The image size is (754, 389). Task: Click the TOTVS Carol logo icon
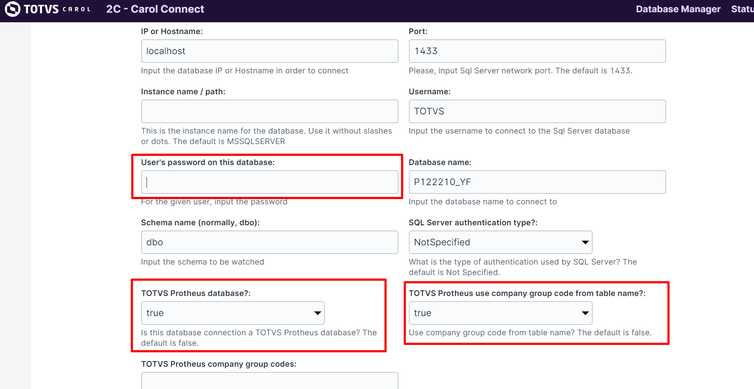[12, 9]
